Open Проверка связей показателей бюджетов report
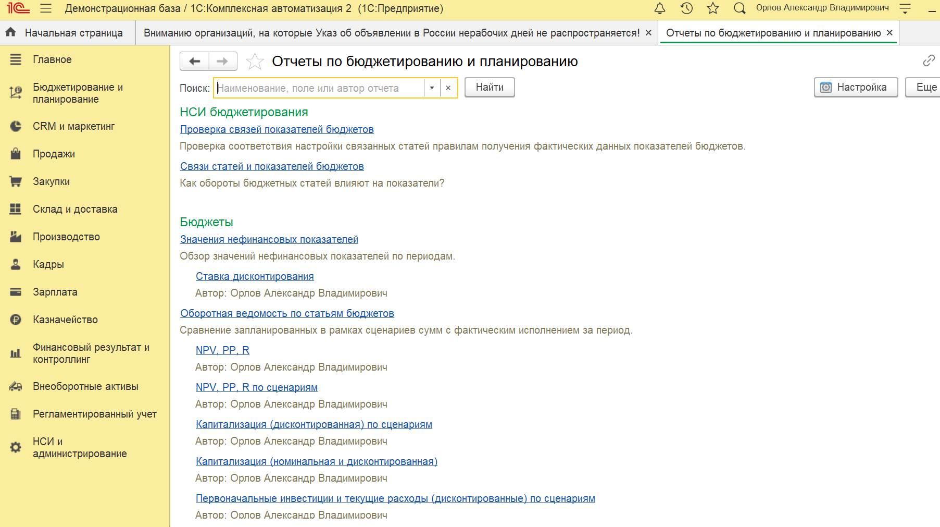This screenshot has height=527, width=940. 277,129
